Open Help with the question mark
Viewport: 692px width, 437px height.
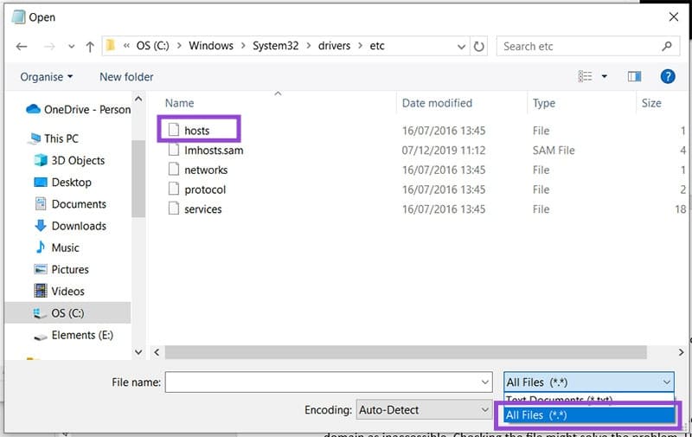(x=668, y=76)
